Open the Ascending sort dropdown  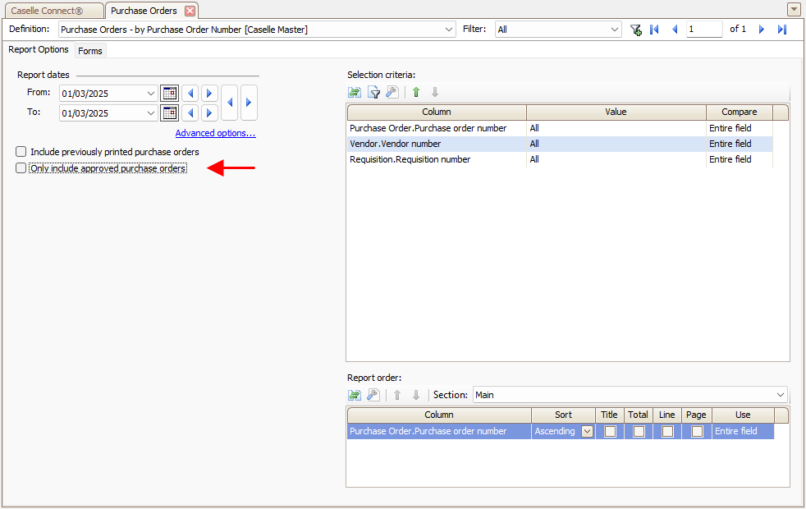coord(587,431)
